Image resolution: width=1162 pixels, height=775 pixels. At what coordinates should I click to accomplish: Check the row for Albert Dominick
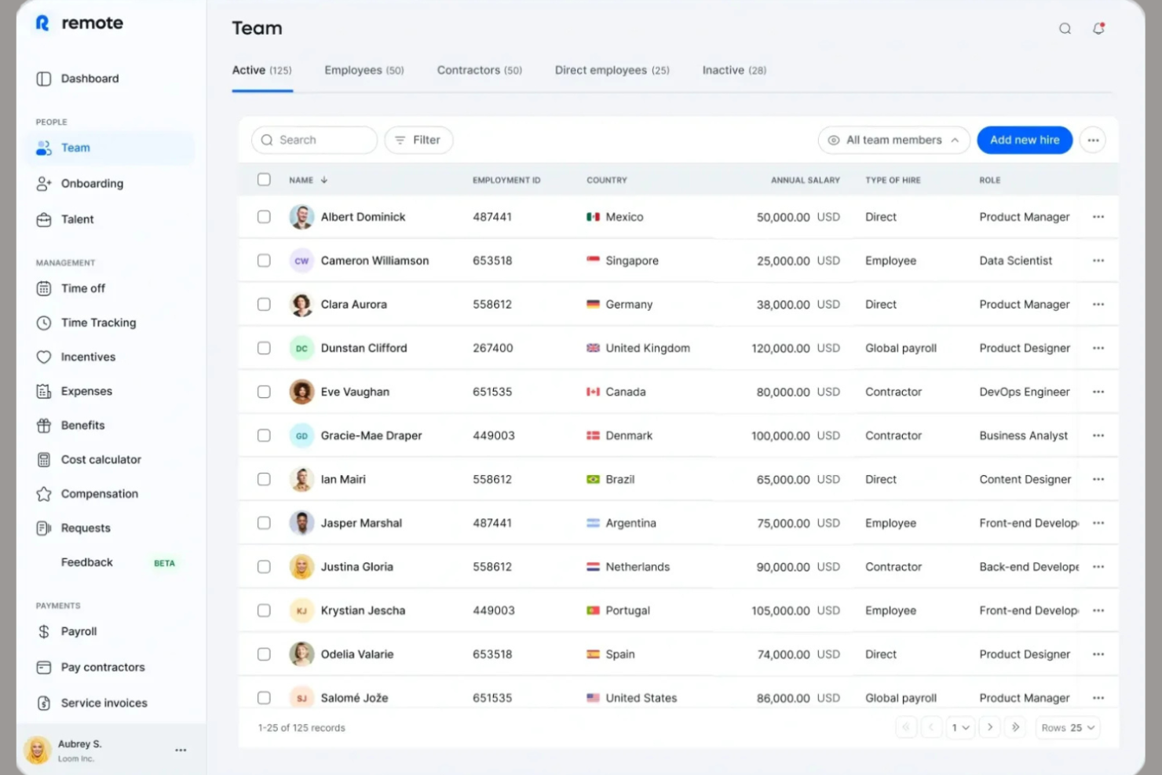tap(264, 217)
